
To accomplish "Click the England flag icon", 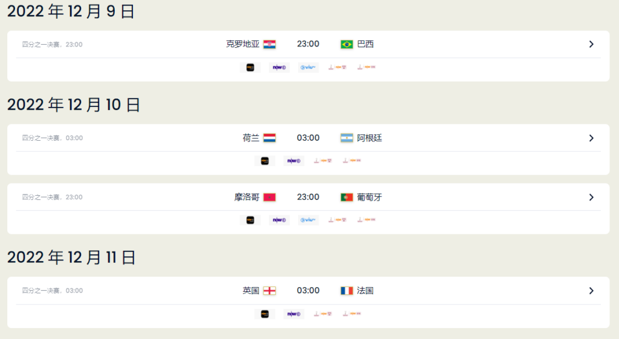I will point(270,291).
